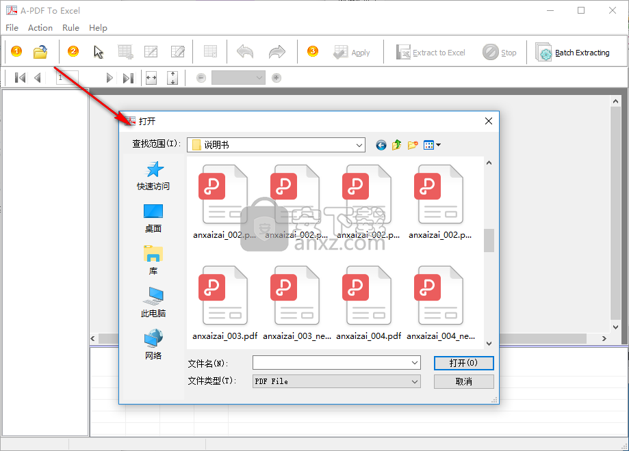Click Extract to Excel

coord(431,53)
